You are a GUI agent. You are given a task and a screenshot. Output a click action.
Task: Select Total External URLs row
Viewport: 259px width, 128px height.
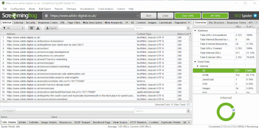click(224, 57)
